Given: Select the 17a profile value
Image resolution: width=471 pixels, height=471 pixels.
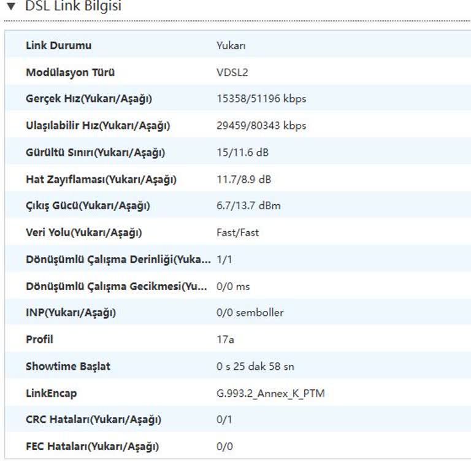Looking at the screenshot, I should point(225,340).
